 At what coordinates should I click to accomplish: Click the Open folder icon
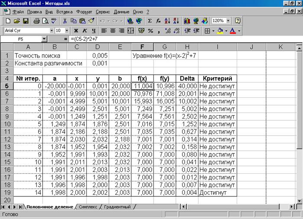pyautogui.click(x=17, y=21)
